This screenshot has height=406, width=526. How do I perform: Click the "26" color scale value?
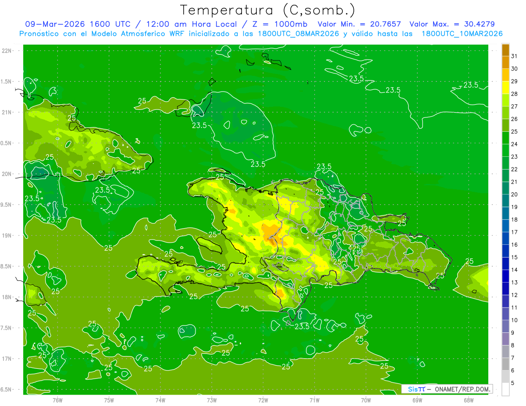(515, 119)
